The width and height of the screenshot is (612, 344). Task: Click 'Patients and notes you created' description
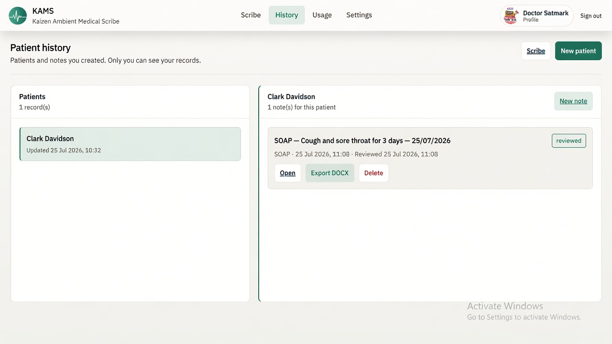coord(105,60)
